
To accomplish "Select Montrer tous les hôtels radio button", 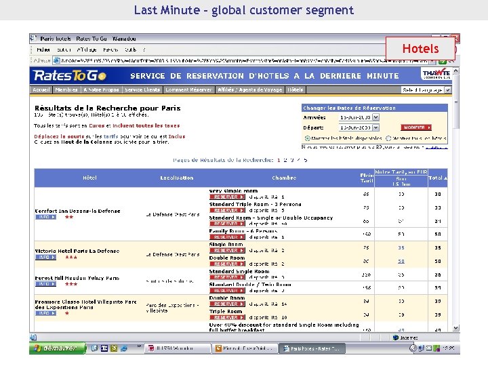I will pos(388,138).
